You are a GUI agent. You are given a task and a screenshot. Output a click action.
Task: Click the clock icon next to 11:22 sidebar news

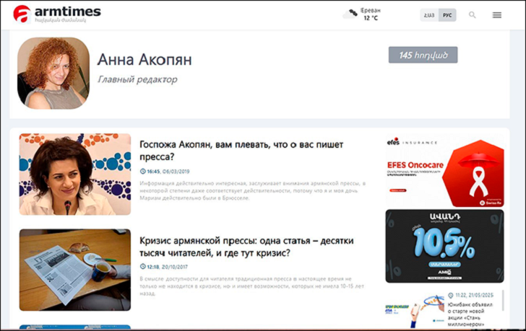451,295
